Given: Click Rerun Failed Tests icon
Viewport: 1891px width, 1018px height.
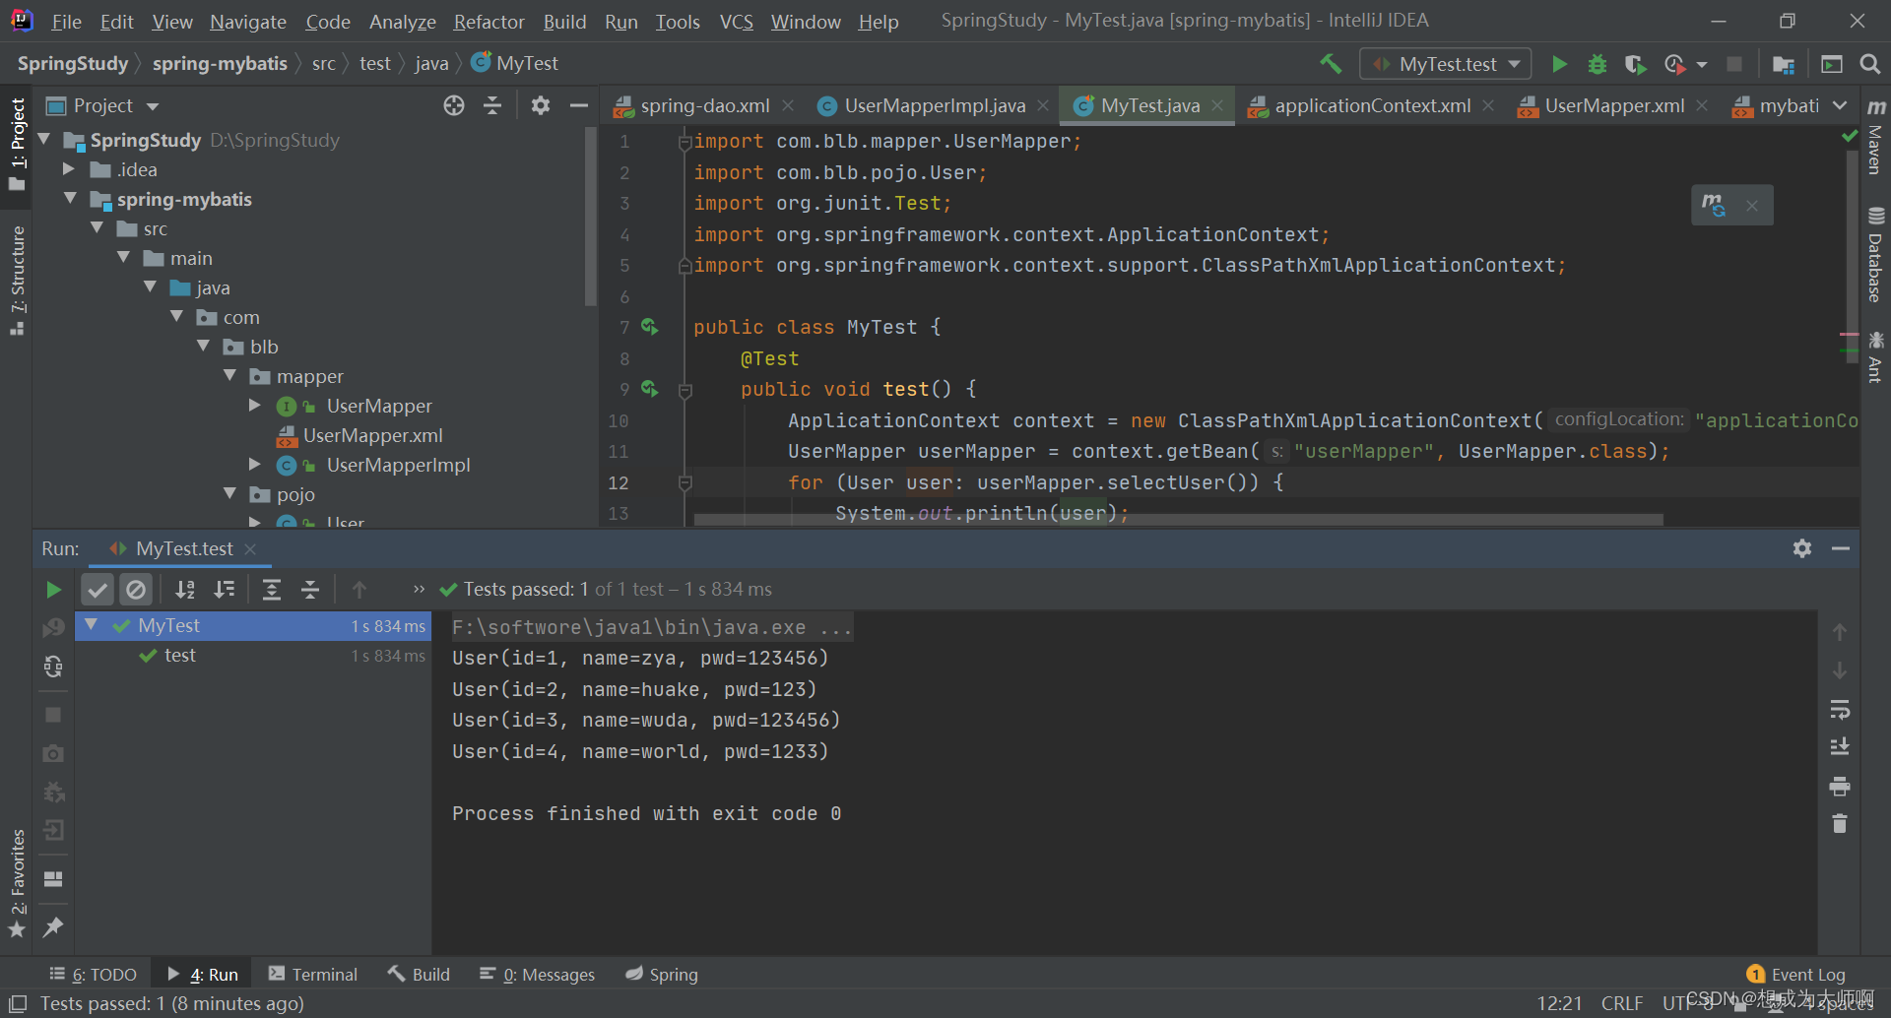Looking at the screenshot, I should point(53,628).
